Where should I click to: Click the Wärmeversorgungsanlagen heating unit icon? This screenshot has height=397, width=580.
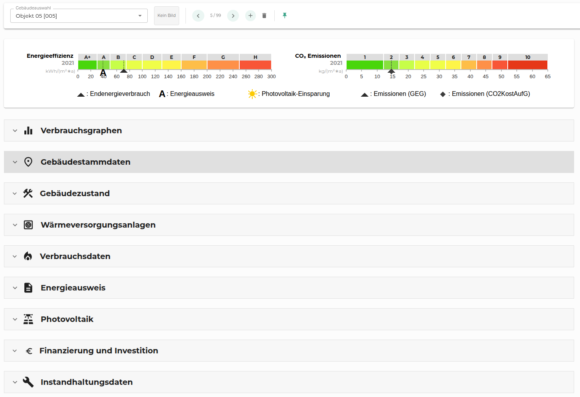click(28, 225)
